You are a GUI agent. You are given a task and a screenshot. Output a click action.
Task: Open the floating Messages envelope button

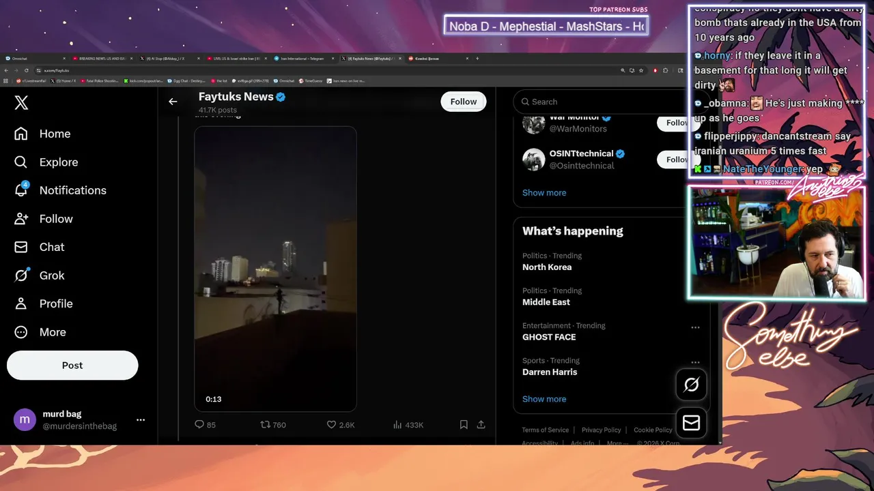tap(691, 423)
